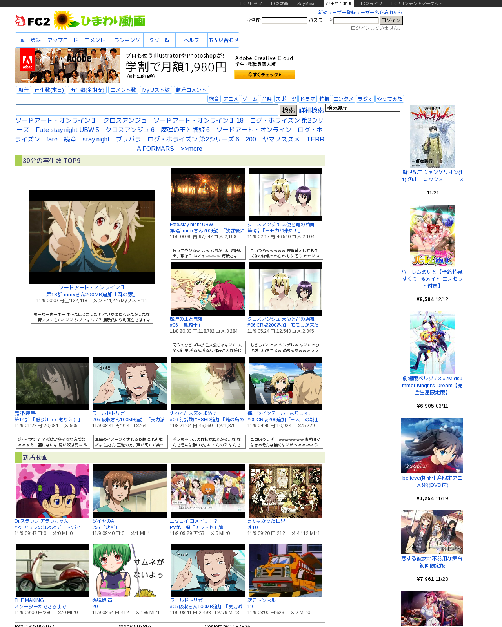Click the ユーザー名を忘れたら link
This screenshot has height=627, width=502.
click(x=379, y=13)
